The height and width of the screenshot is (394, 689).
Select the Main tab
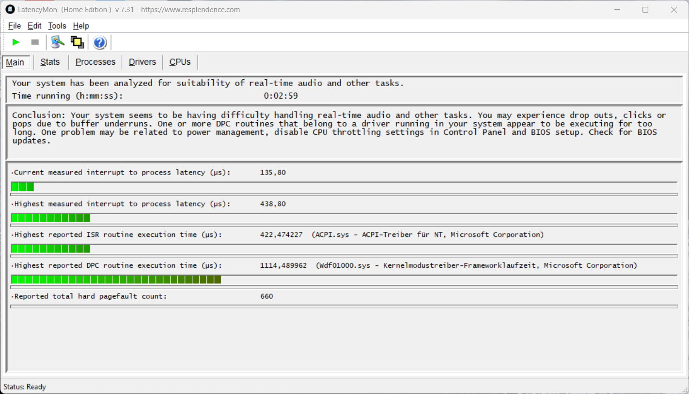pyautogui.click(x=16, y=62)
